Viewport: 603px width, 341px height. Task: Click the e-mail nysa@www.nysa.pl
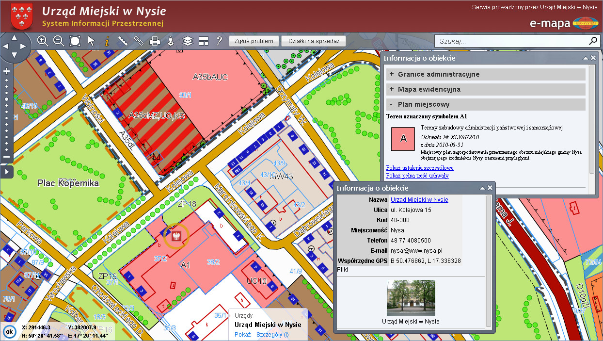[x=416, y=251]
